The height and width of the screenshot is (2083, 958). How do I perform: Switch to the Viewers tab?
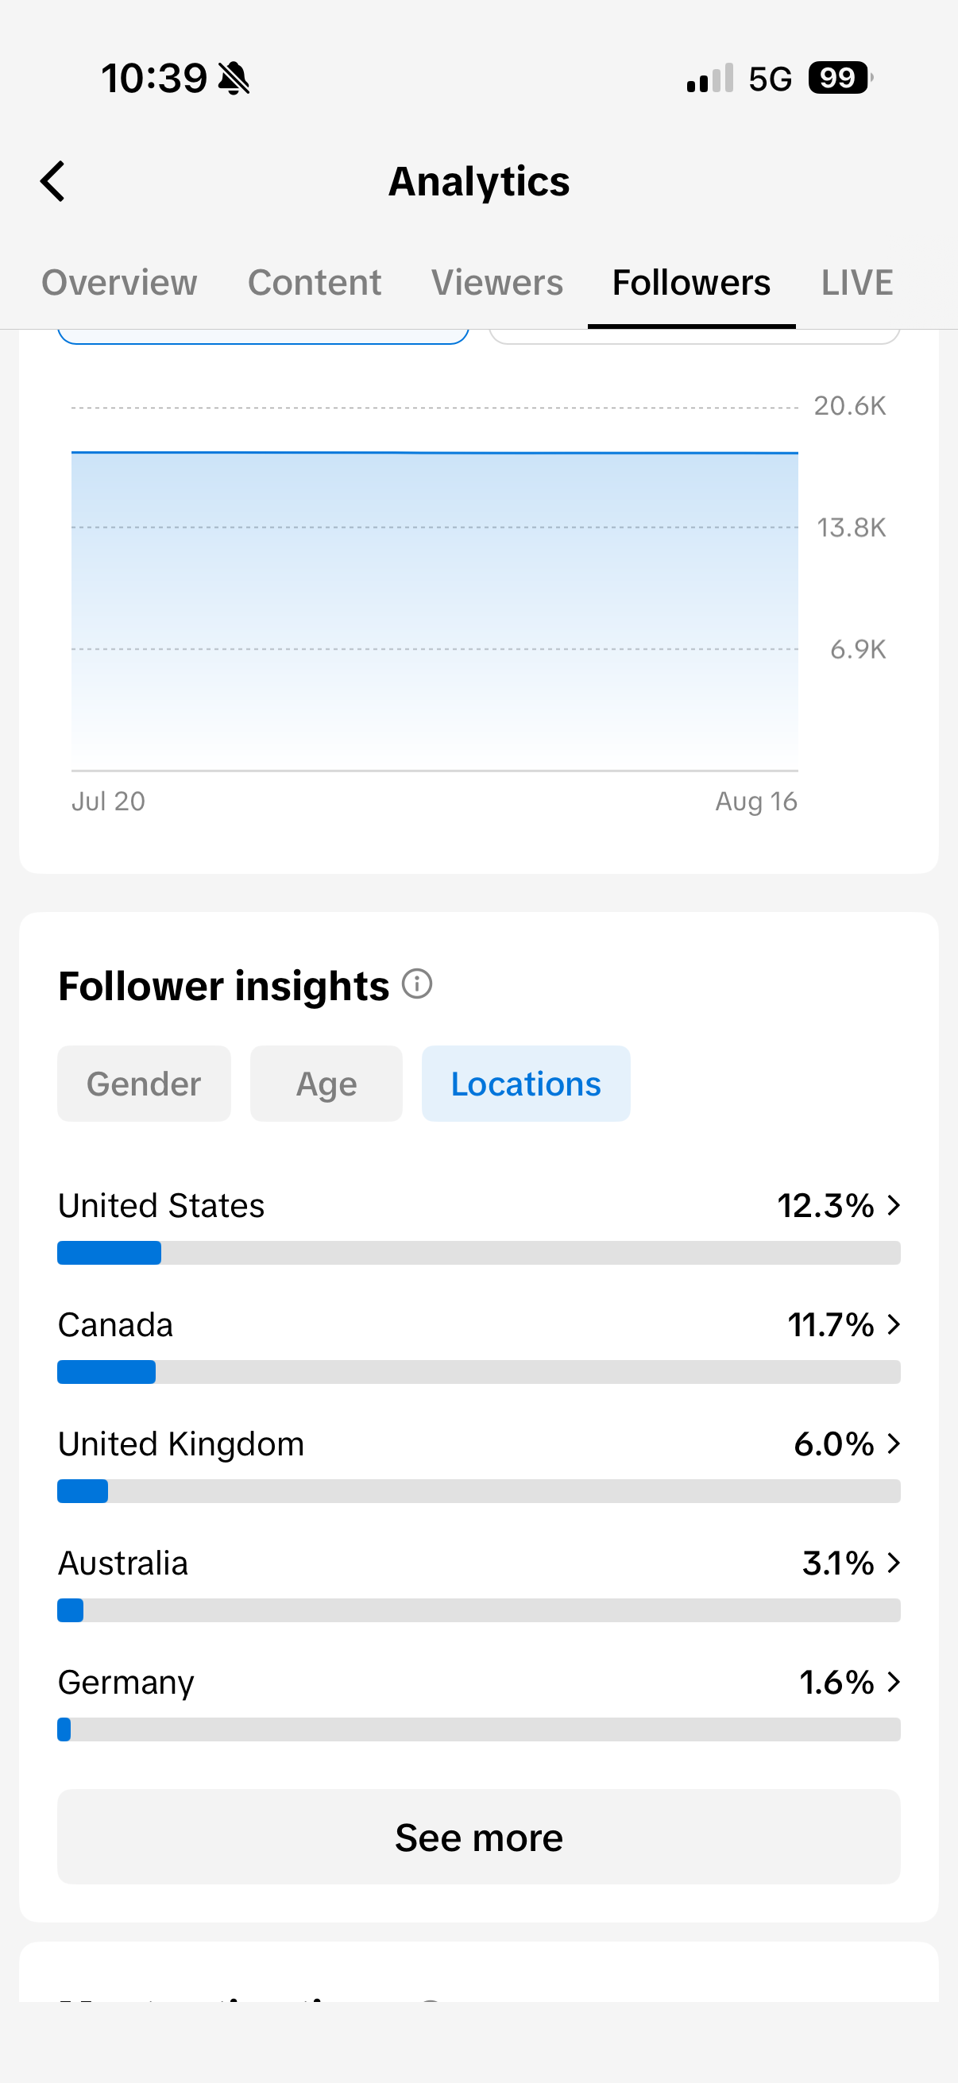pos(497,283)
